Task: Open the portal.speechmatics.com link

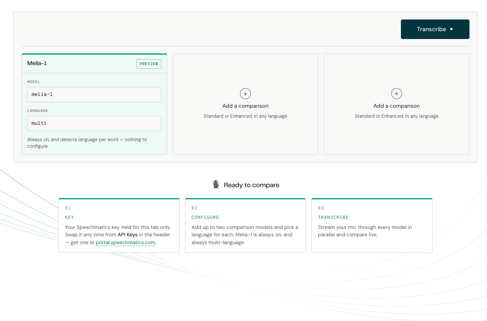Action: [x=126, y=242]
